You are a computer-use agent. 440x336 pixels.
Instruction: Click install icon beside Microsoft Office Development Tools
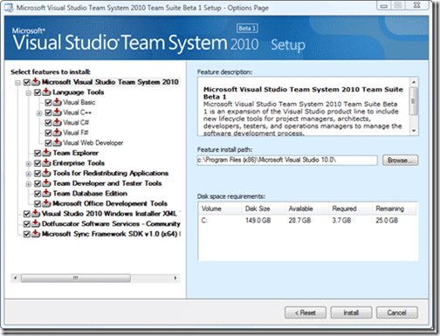click(x=46, y=203)
